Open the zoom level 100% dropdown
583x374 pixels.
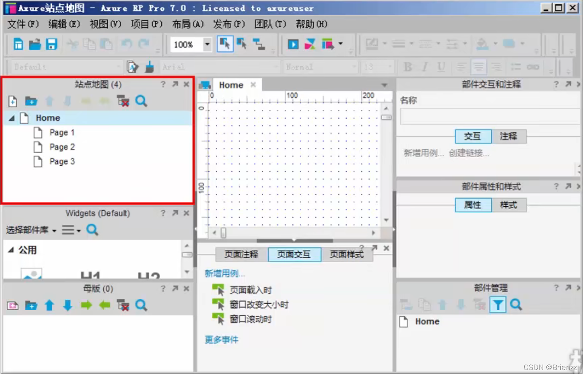(x=207, y=44)
